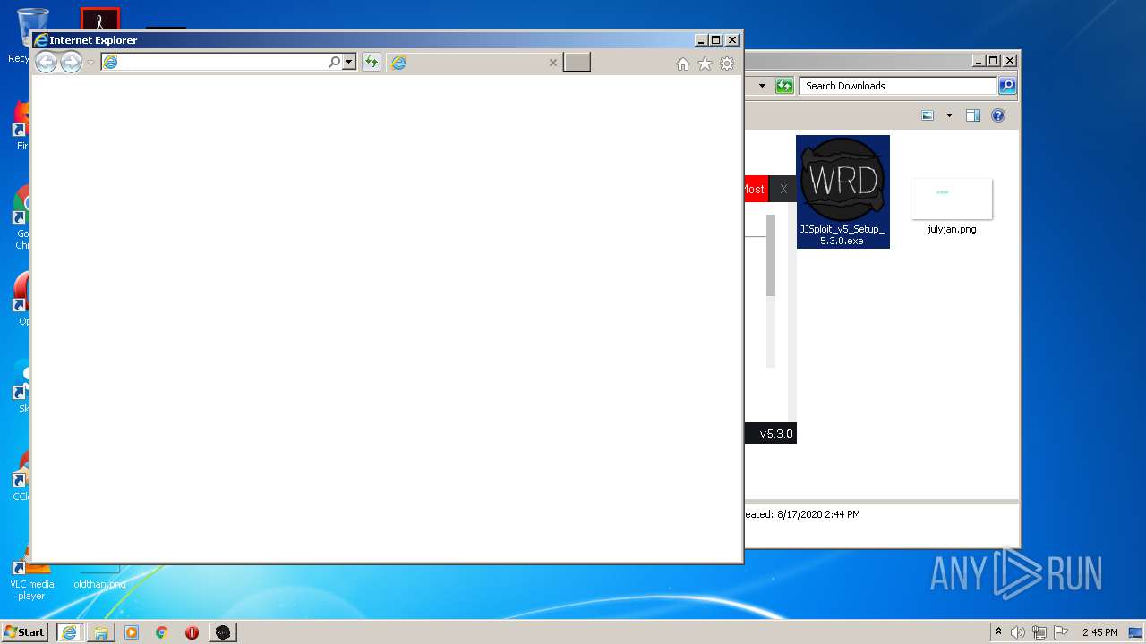Launch Windows Media Player from taskbar

point(132,632)
